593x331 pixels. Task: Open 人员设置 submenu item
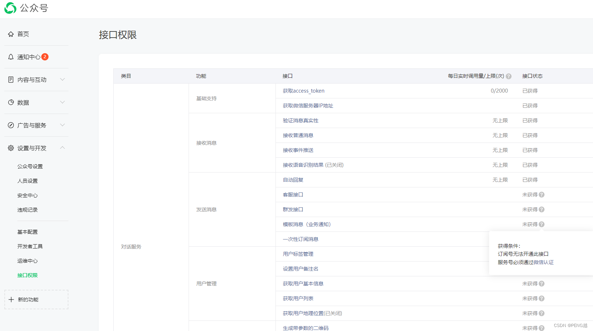point(28,181)
